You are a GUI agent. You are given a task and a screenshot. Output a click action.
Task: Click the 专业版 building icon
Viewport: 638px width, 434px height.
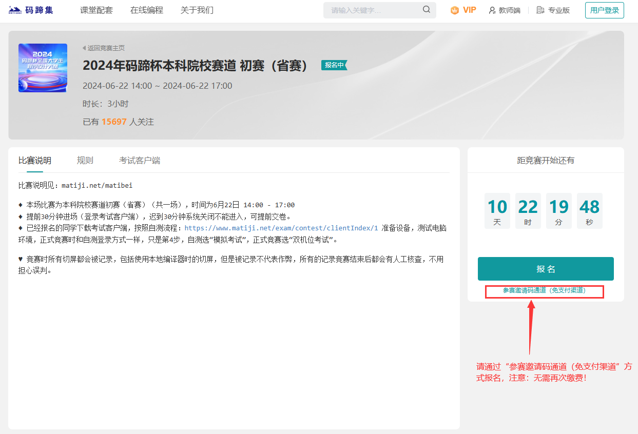540,10
